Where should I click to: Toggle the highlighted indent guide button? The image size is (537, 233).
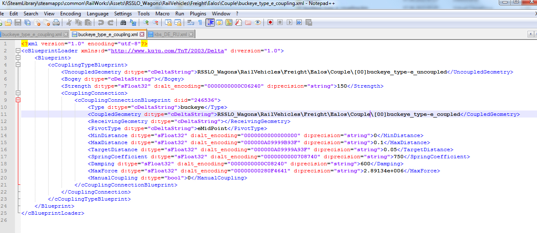(x=210, y=22)
